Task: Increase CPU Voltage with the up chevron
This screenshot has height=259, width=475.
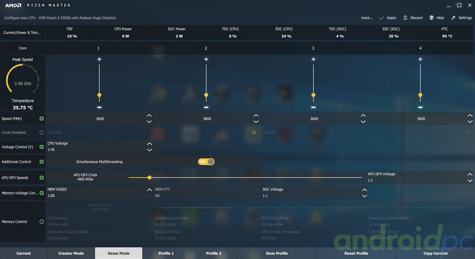Action: (149, 144)
